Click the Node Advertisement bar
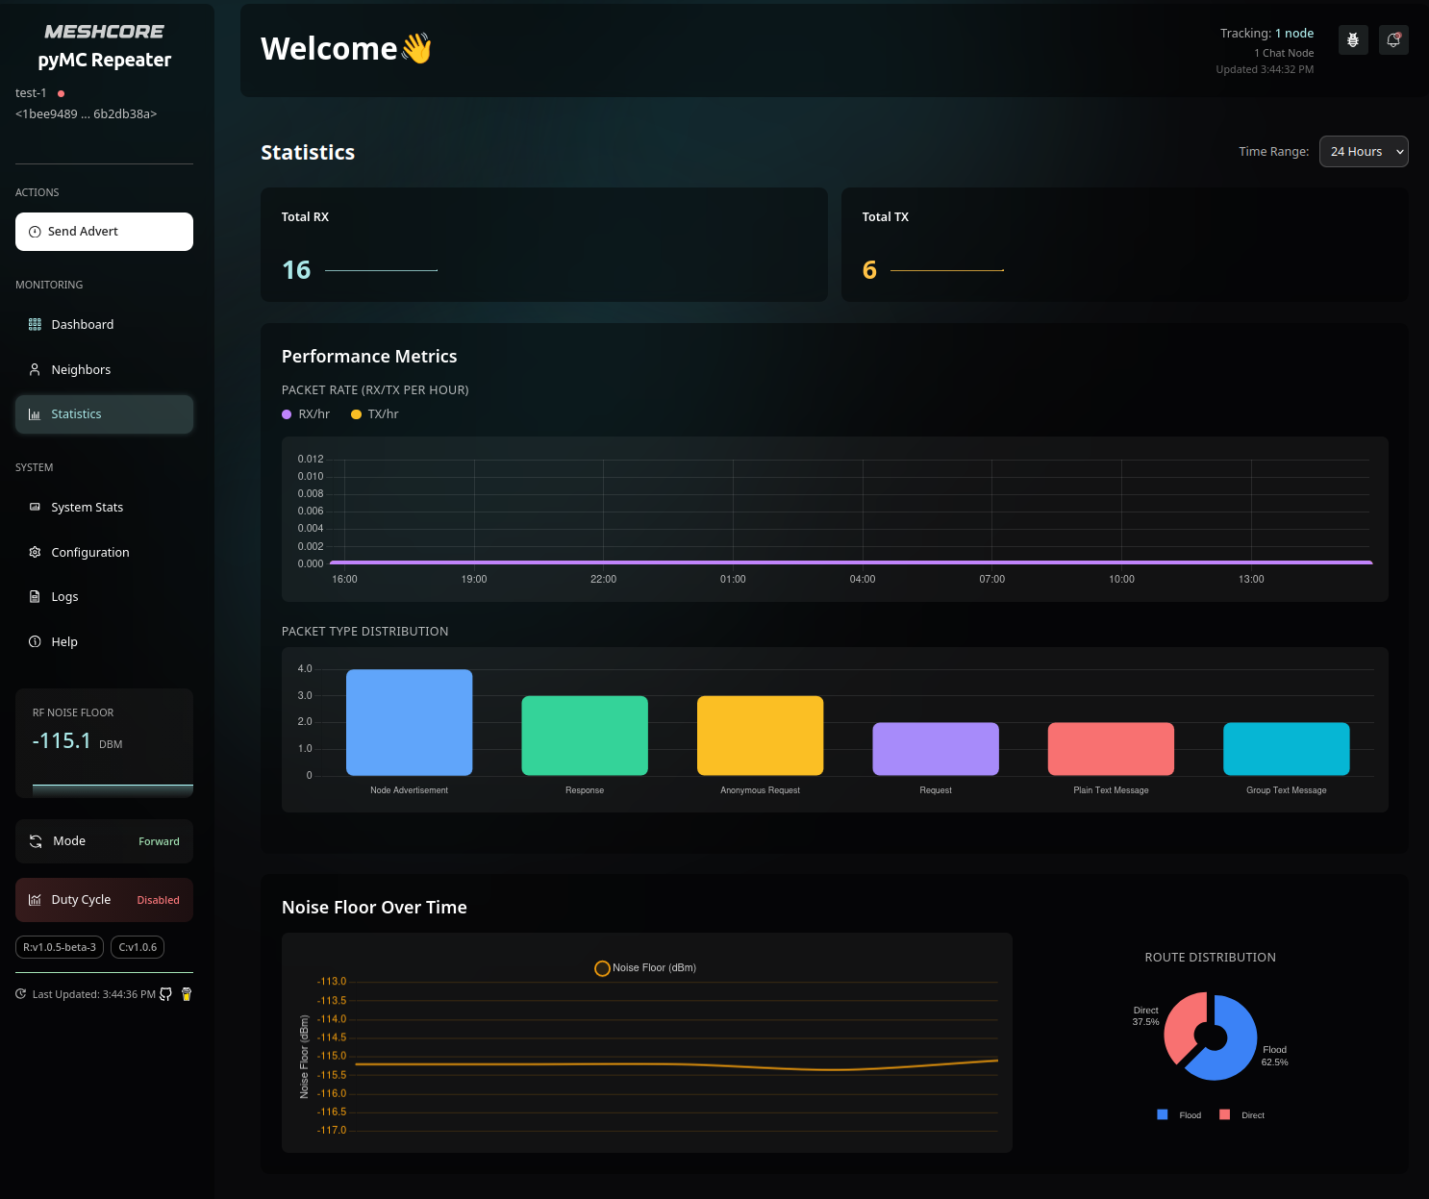The image size is (1429, 1199). pyautogui.click(x=409, y=722)
